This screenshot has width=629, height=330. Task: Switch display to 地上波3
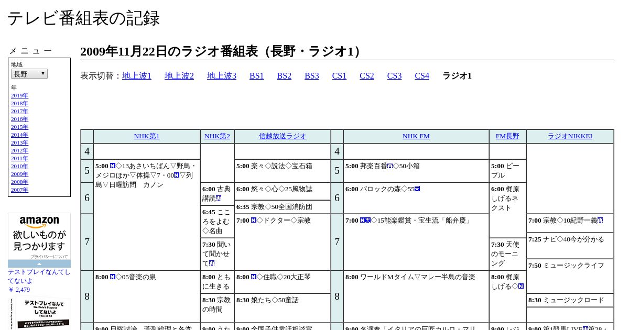222,76
